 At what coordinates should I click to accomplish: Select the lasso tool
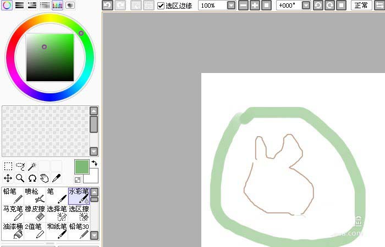click(20, 166)
